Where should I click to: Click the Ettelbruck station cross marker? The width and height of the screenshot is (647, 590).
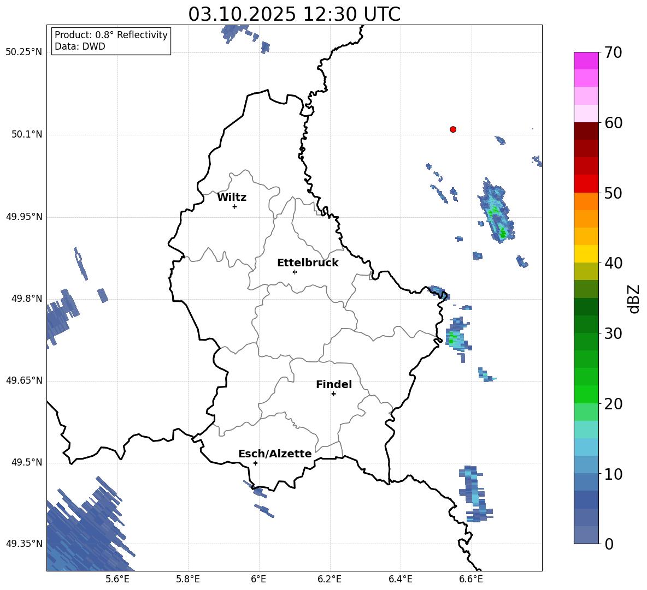(x=295, y=272)
